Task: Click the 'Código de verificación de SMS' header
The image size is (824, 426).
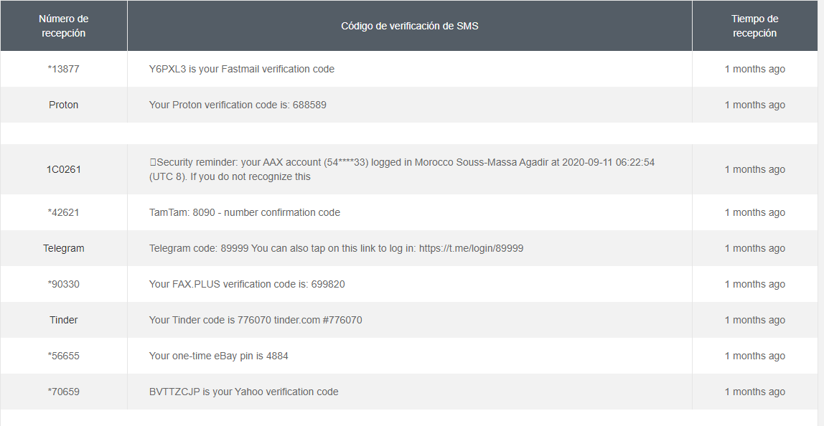Action: 409,26
